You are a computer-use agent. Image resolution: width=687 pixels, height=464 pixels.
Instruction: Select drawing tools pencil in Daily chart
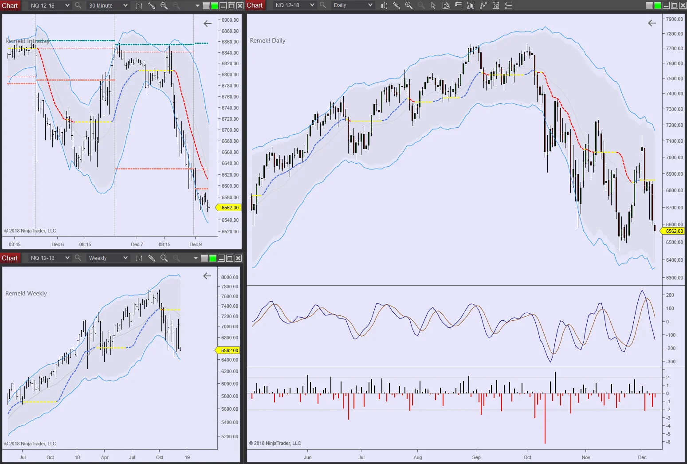pos(396,5)
